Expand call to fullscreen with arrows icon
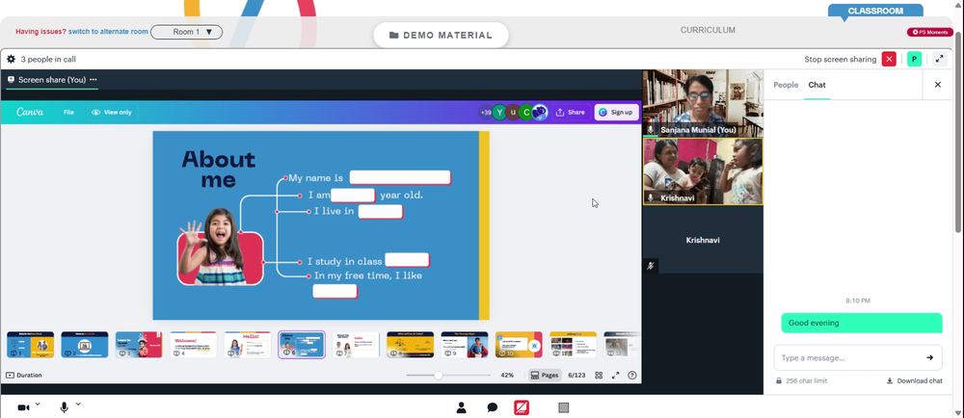Image resolution: width=964 pixels, height=418 pixels. click(x=939, y=60)
